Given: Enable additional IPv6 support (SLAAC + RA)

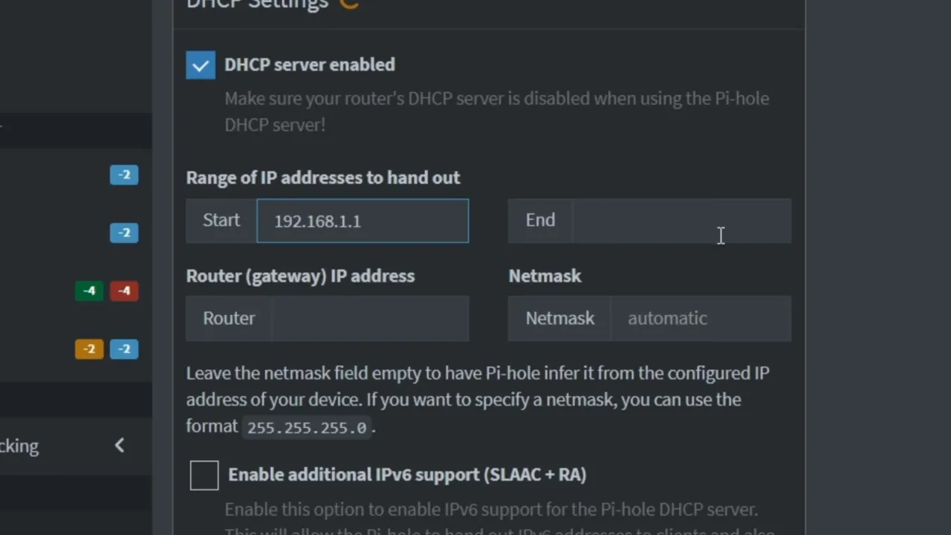Looking at the screenshot, I should pos(204,475).
